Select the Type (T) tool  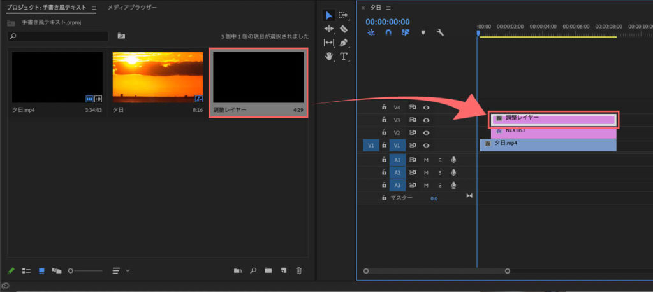click(343, 56)
